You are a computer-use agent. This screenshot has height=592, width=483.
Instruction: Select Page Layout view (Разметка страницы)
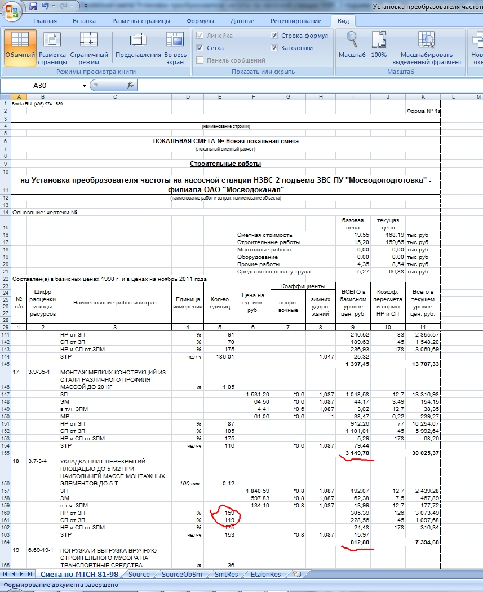click(52, 48)
